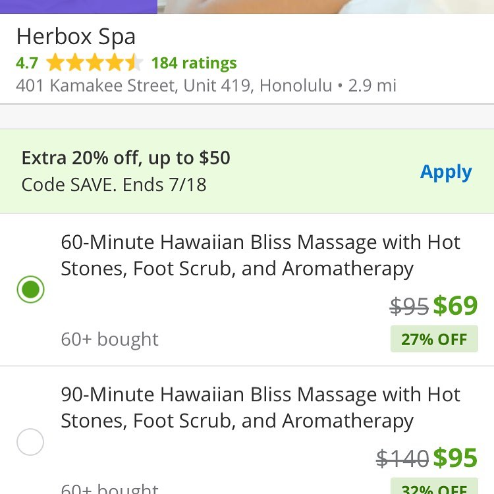
Task: Click the 27% OFF discount badge
Action: click(x=434, y=340)
